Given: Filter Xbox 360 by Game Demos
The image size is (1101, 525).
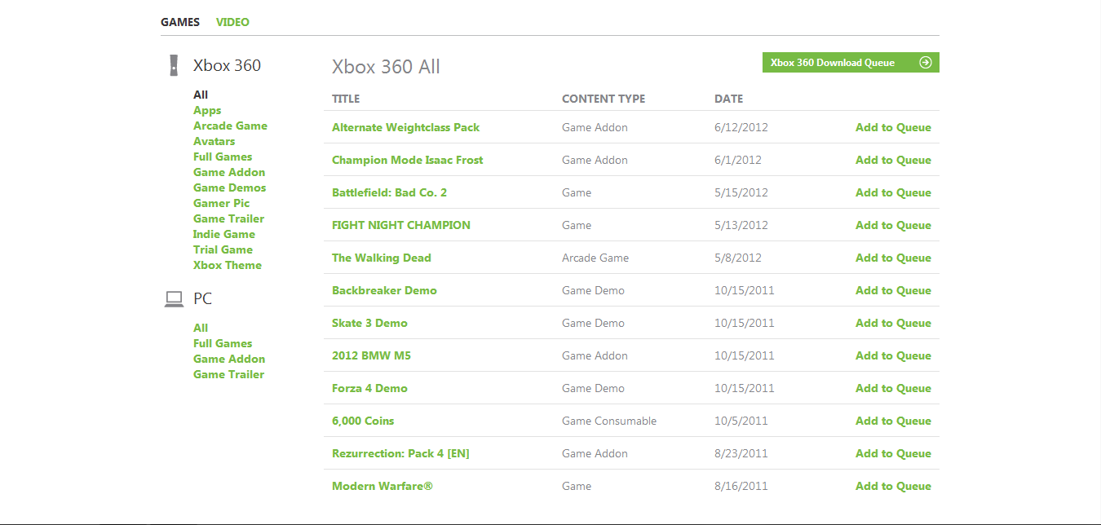Looking at the screenshot, I should [229, 187].
